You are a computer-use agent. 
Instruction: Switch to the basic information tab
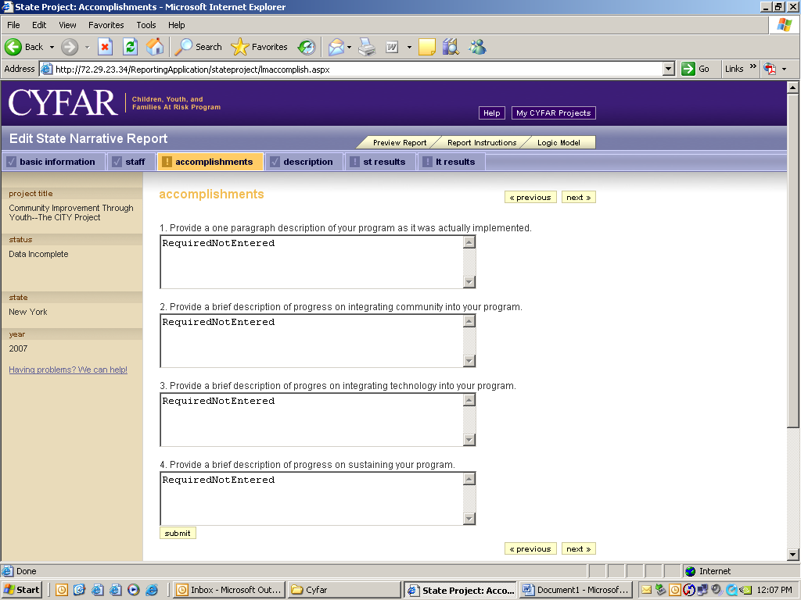[x=51, y=162]
